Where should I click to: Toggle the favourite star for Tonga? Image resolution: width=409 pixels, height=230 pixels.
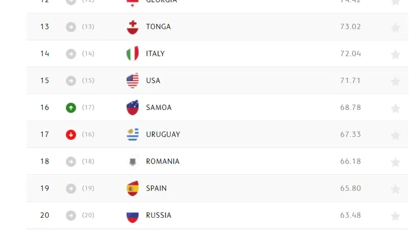(x=395, y=28)
